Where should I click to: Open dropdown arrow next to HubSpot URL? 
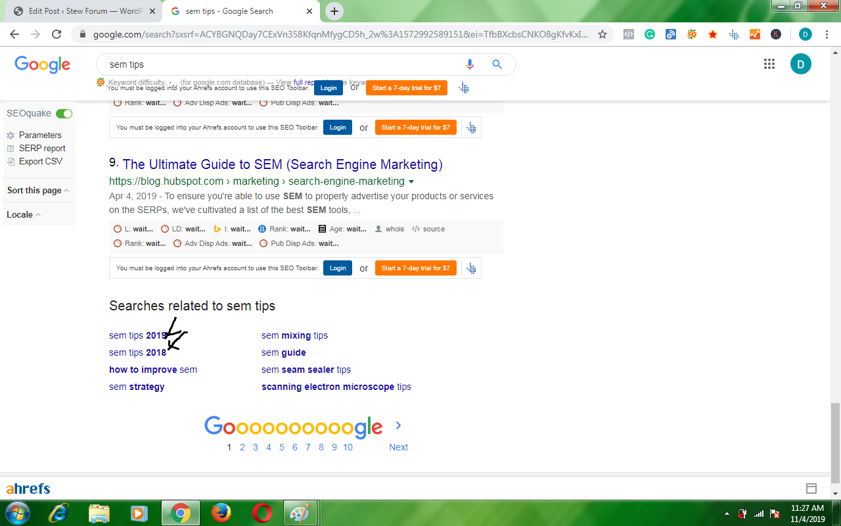coord(411,181)
